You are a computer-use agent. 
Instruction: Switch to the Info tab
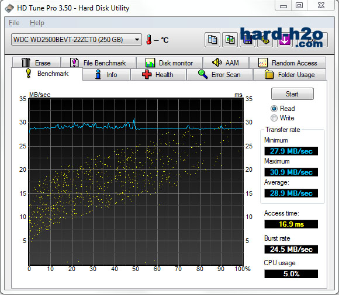click(x=106, y=75)
